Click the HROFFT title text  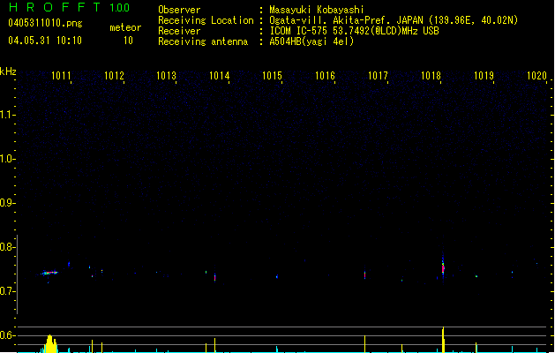(54, 7)
